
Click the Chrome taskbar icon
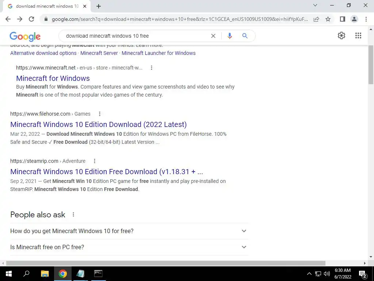point(63,274)
